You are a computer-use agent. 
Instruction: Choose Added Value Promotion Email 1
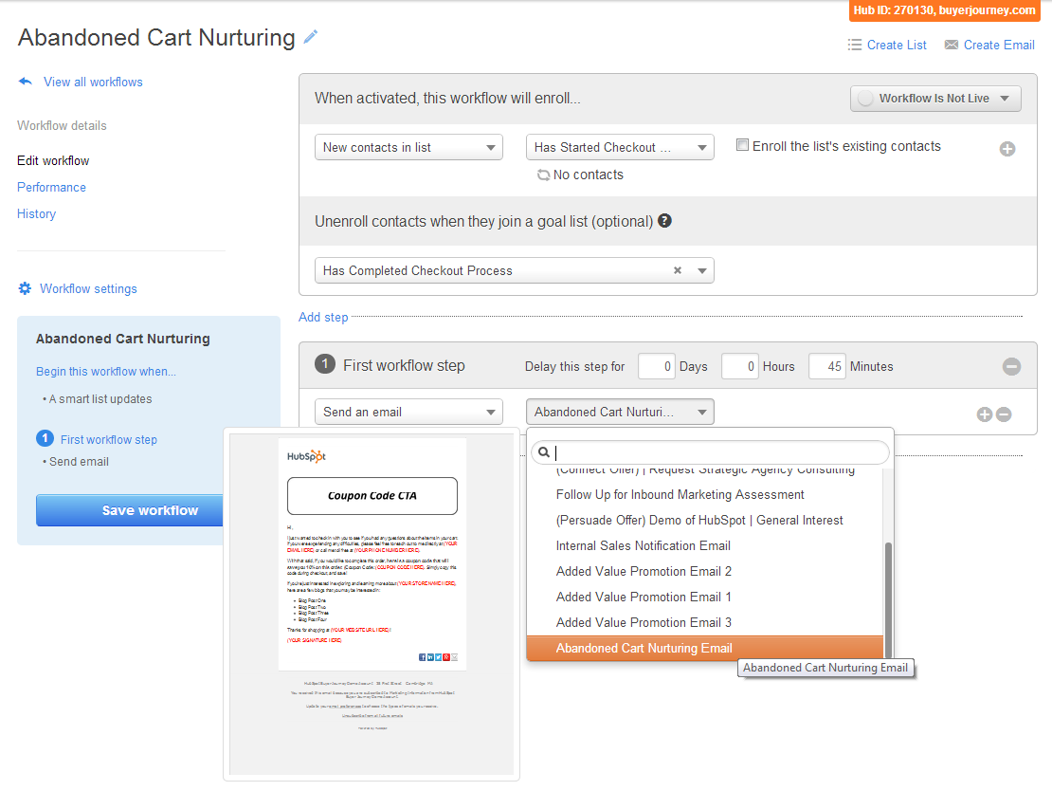pyautogui.click(x=705, y=597)
